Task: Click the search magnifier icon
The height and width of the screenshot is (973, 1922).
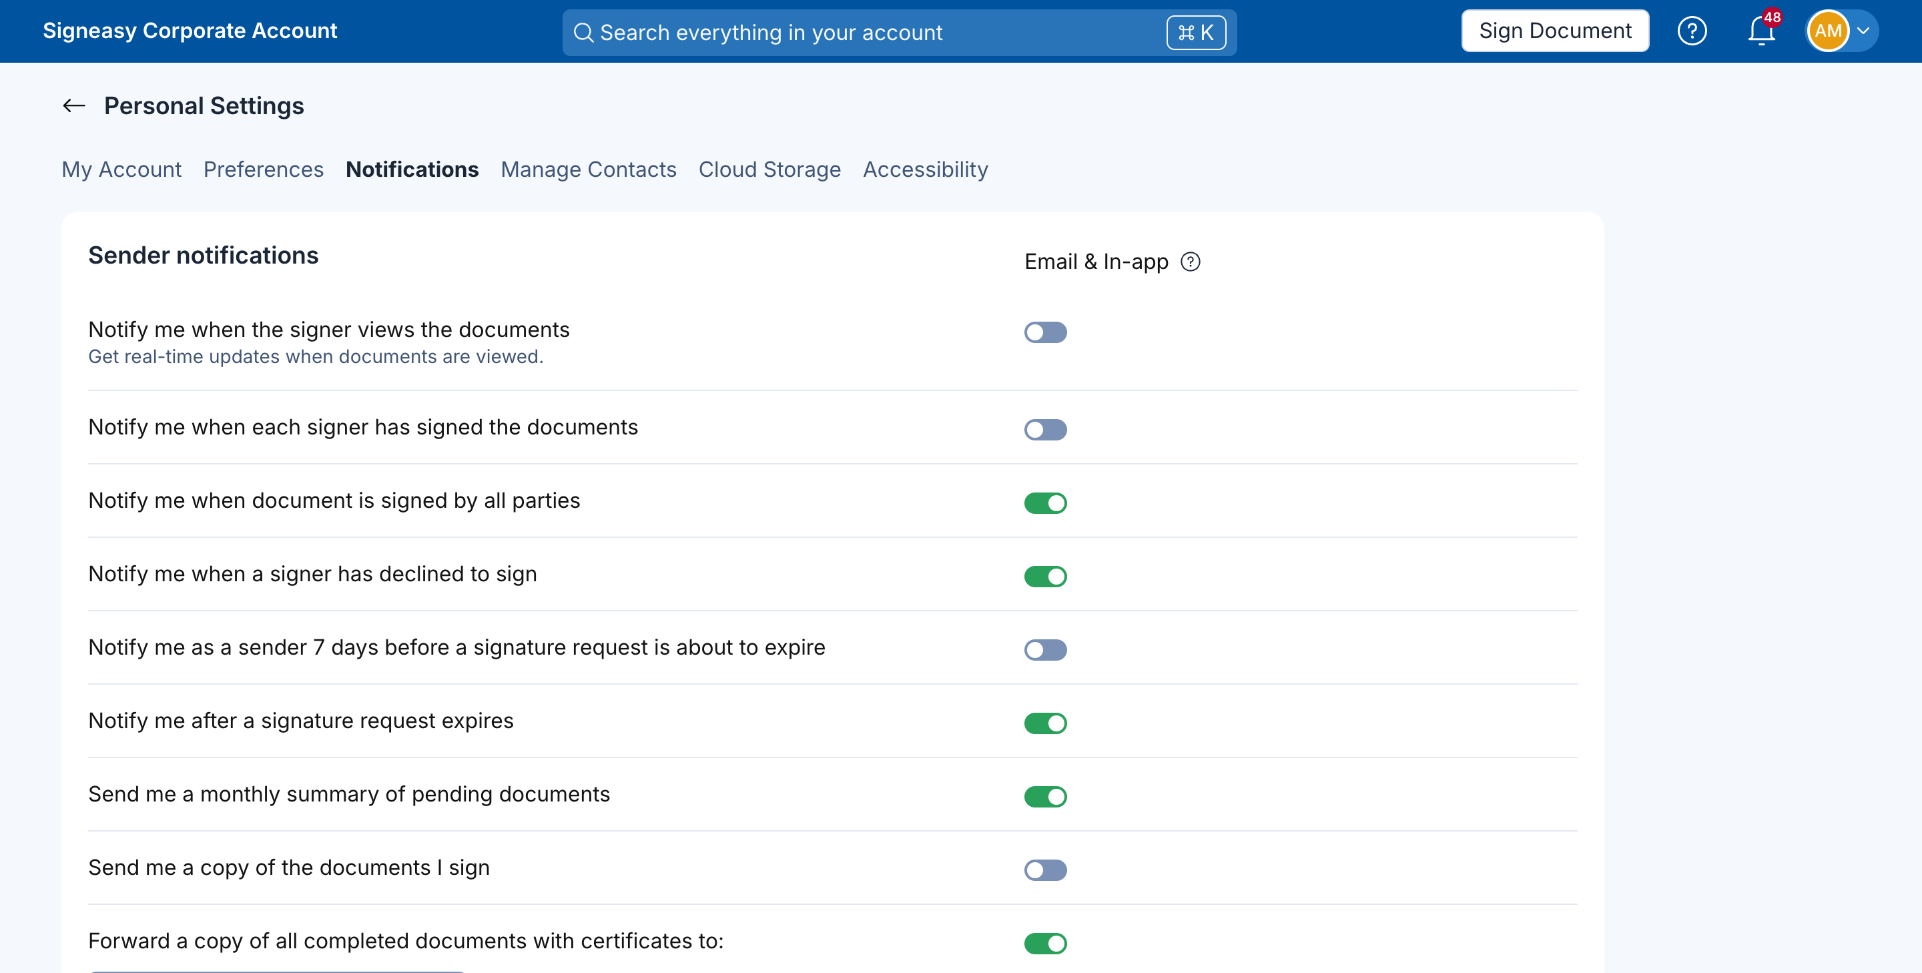Action: tap(583, 33)
